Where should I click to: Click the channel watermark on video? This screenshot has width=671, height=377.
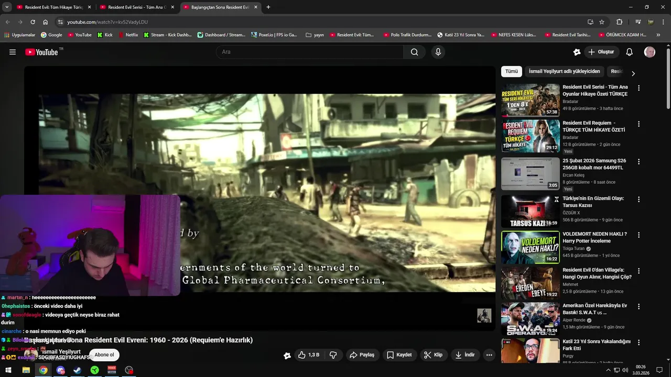pos(484,315)
